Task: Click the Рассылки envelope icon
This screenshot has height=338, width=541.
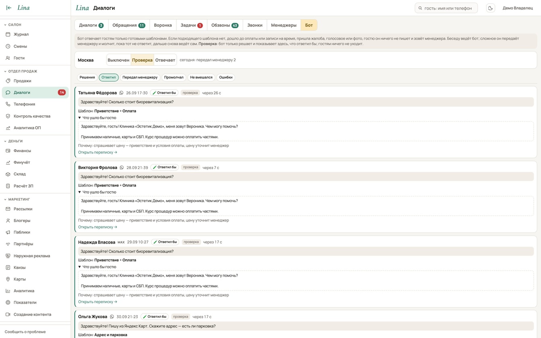Action: (x=8, y=209)
